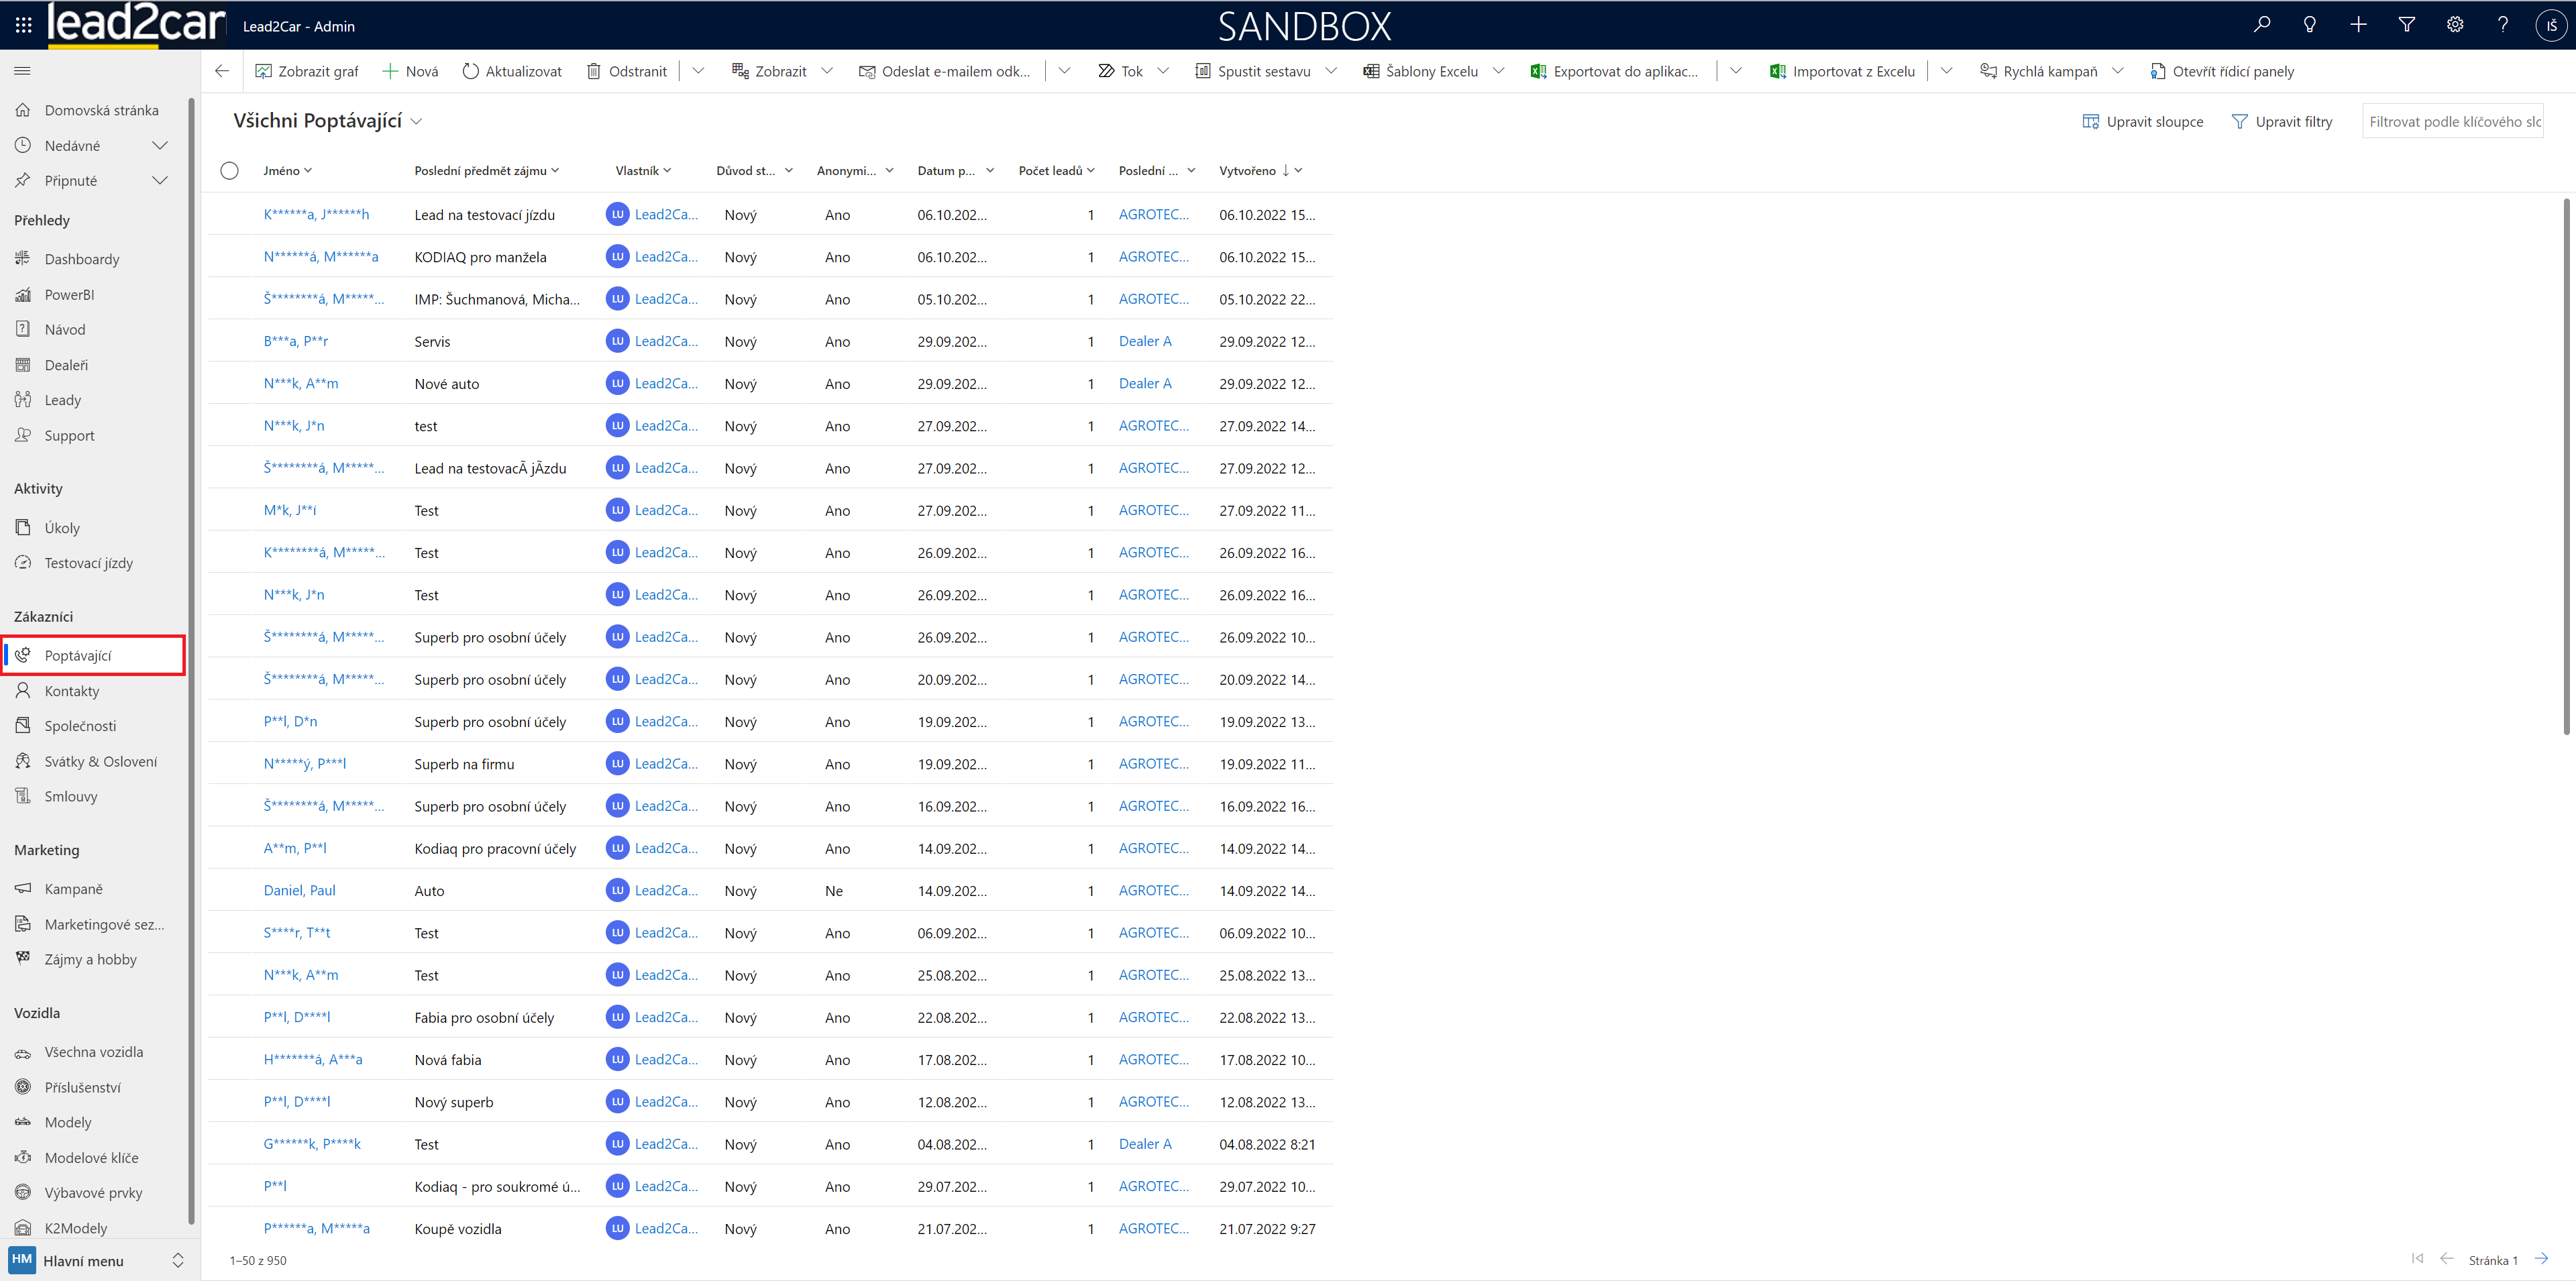Click the lightbulb assistant icon
Viewport: 2576px width, 1281px height.
[2309, 25]
